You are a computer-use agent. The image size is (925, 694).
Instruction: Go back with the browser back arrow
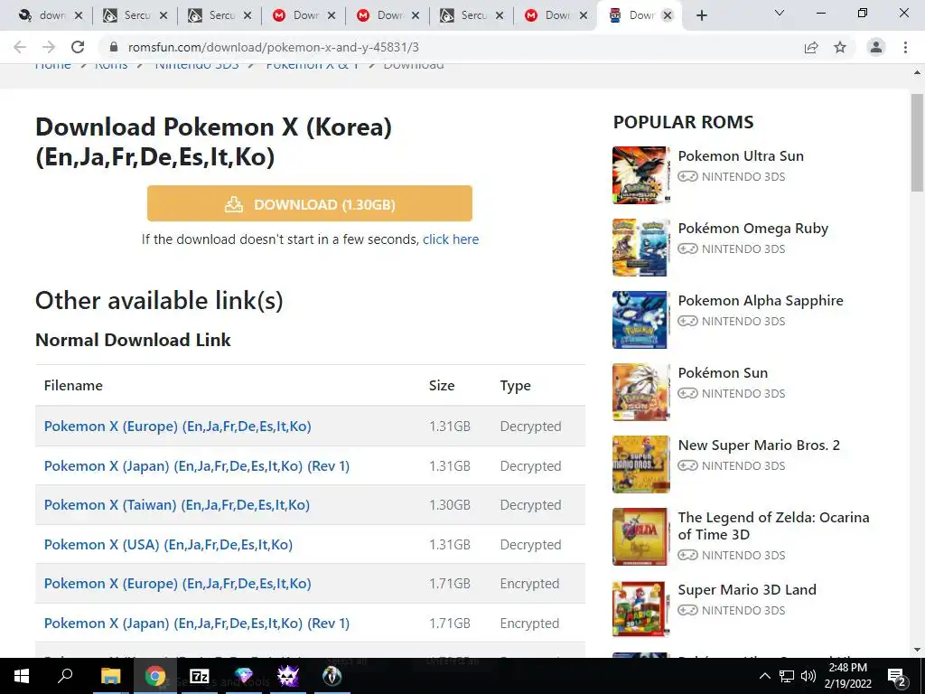point(20,47)
